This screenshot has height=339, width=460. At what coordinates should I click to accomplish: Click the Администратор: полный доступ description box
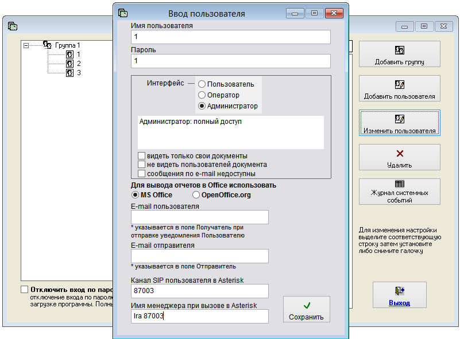click(x=231, y=133)
